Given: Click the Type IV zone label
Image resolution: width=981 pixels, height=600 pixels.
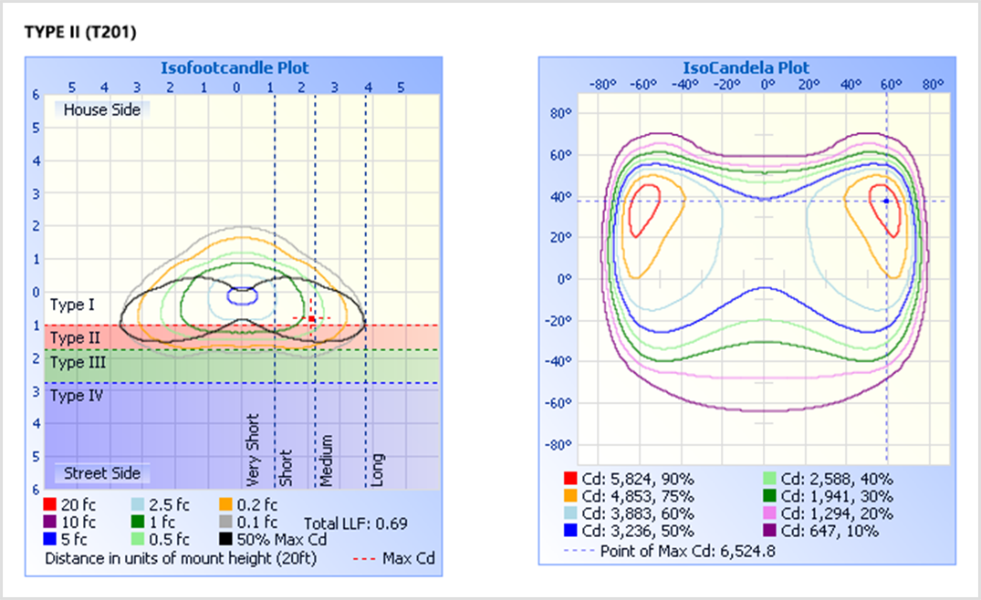Looking at the screenshot, I should click(x=77, y=396).
